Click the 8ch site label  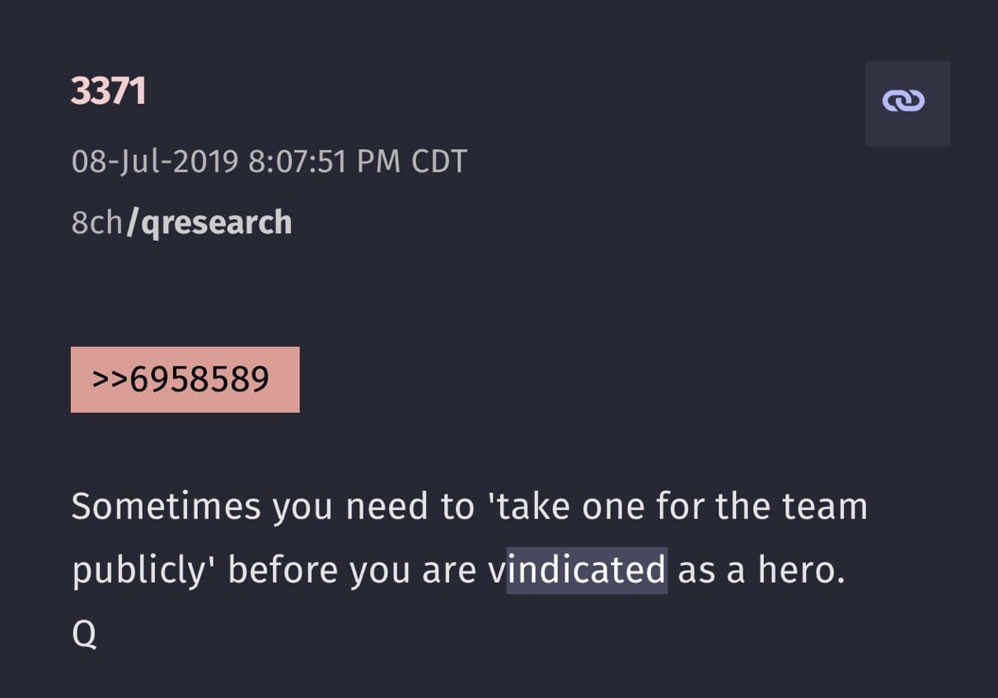pos(97,223)
